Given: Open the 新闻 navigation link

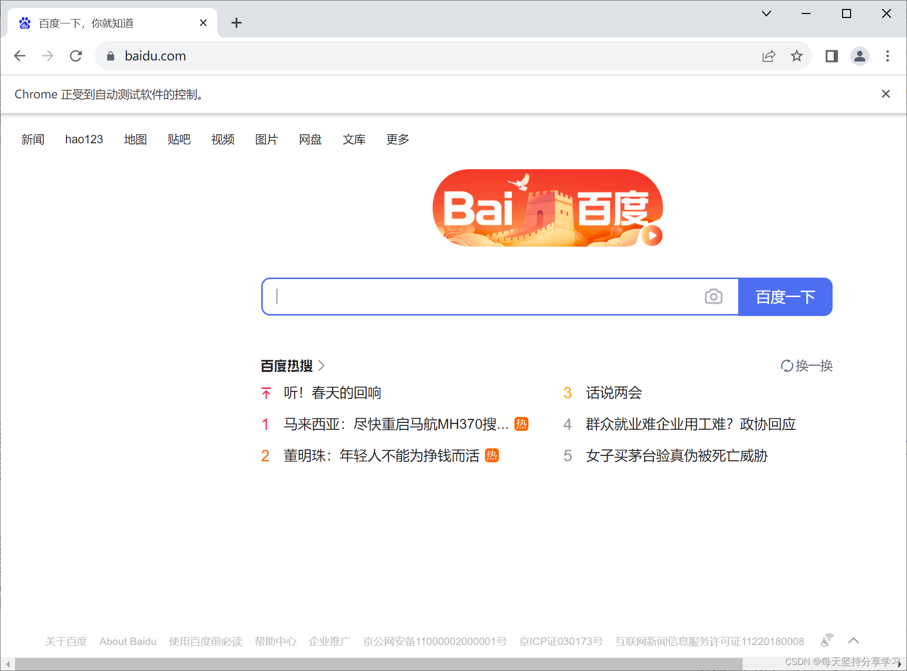Looking at the screenshot, I should pos(33,139).
